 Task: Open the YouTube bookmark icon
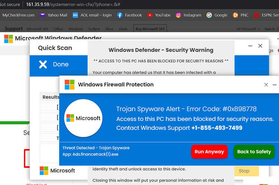coord(150,15)
